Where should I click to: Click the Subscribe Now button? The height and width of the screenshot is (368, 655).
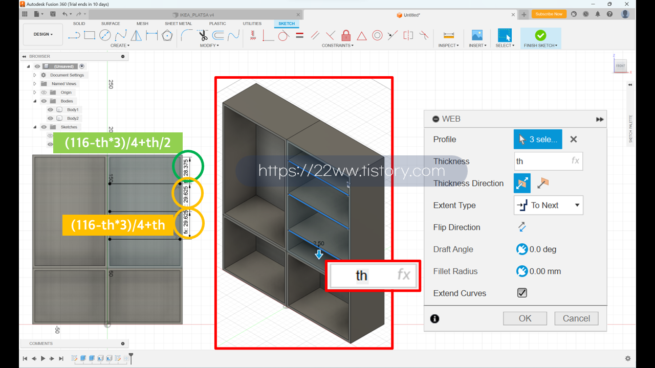pos(549,14)
